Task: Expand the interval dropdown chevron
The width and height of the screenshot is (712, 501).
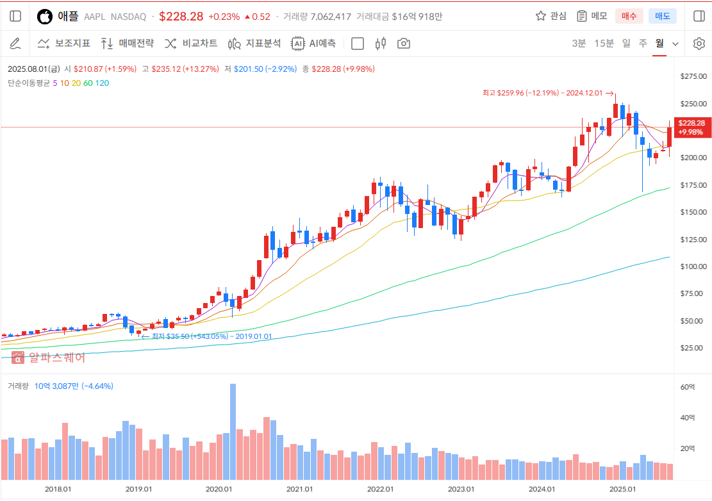Action: [675, 44]
